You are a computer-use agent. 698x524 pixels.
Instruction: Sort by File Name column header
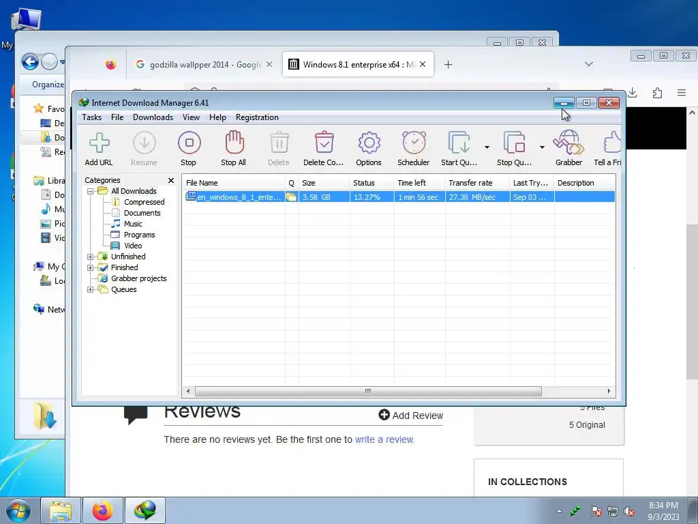point(234,183)
